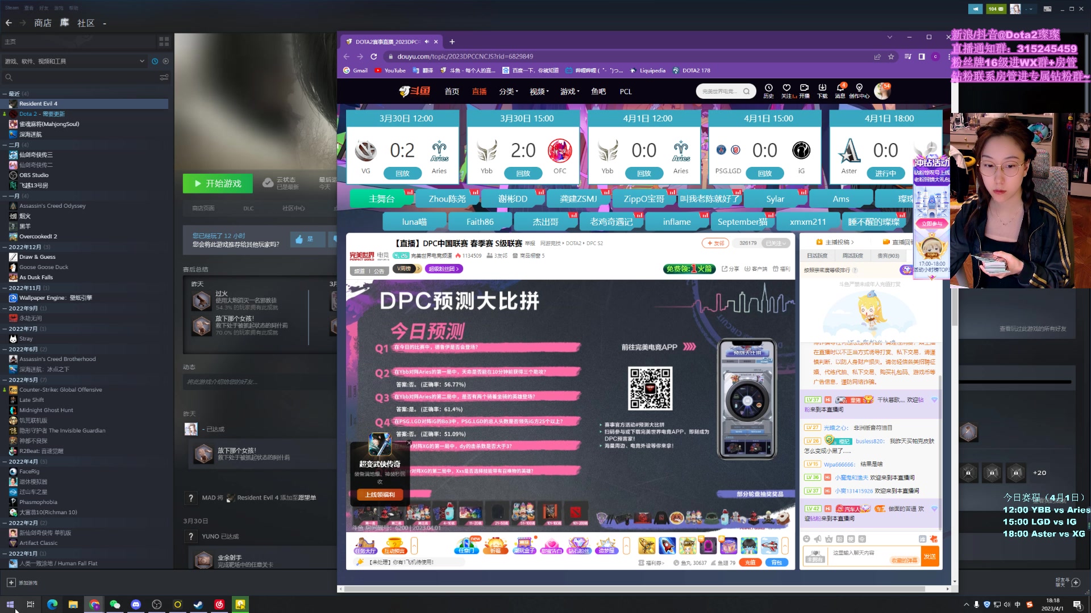1091x613 pixels.
Task: Open the Windows Start menu
Action: coord(10,604)
